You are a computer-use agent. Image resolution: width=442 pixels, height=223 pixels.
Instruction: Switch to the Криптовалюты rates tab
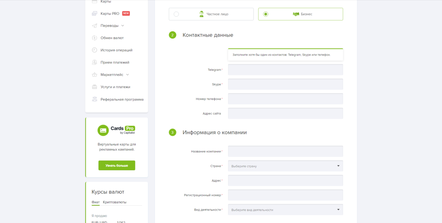(x=115, y=202)
